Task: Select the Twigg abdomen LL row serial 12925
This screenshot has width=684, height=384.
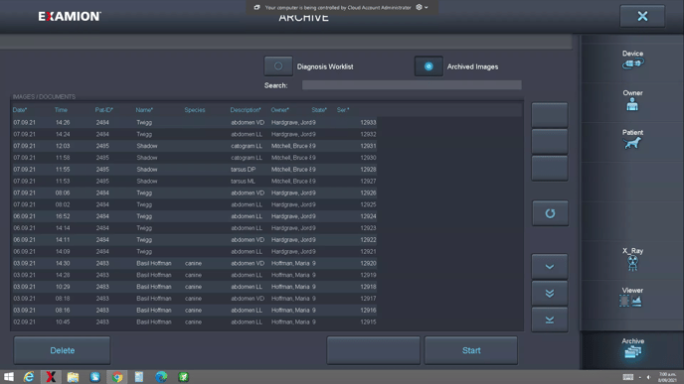Action: click(195, 205)
